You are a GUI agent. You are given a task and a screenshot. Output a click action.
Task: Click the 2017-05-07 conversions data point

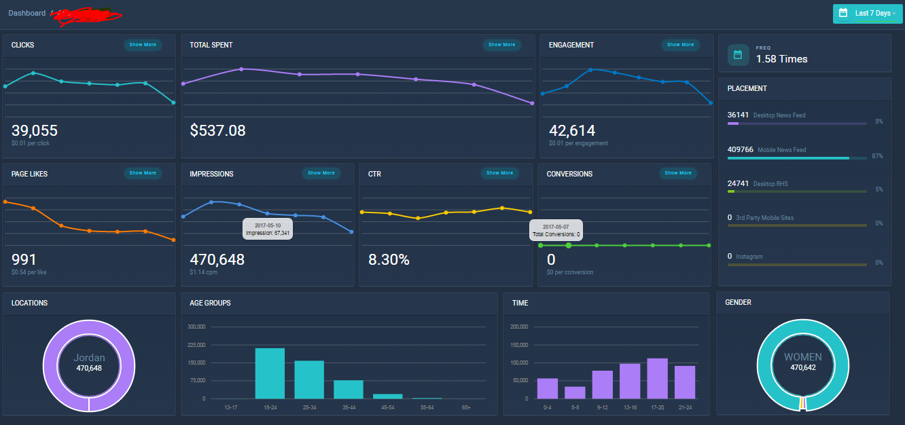(x=569, y=245)
